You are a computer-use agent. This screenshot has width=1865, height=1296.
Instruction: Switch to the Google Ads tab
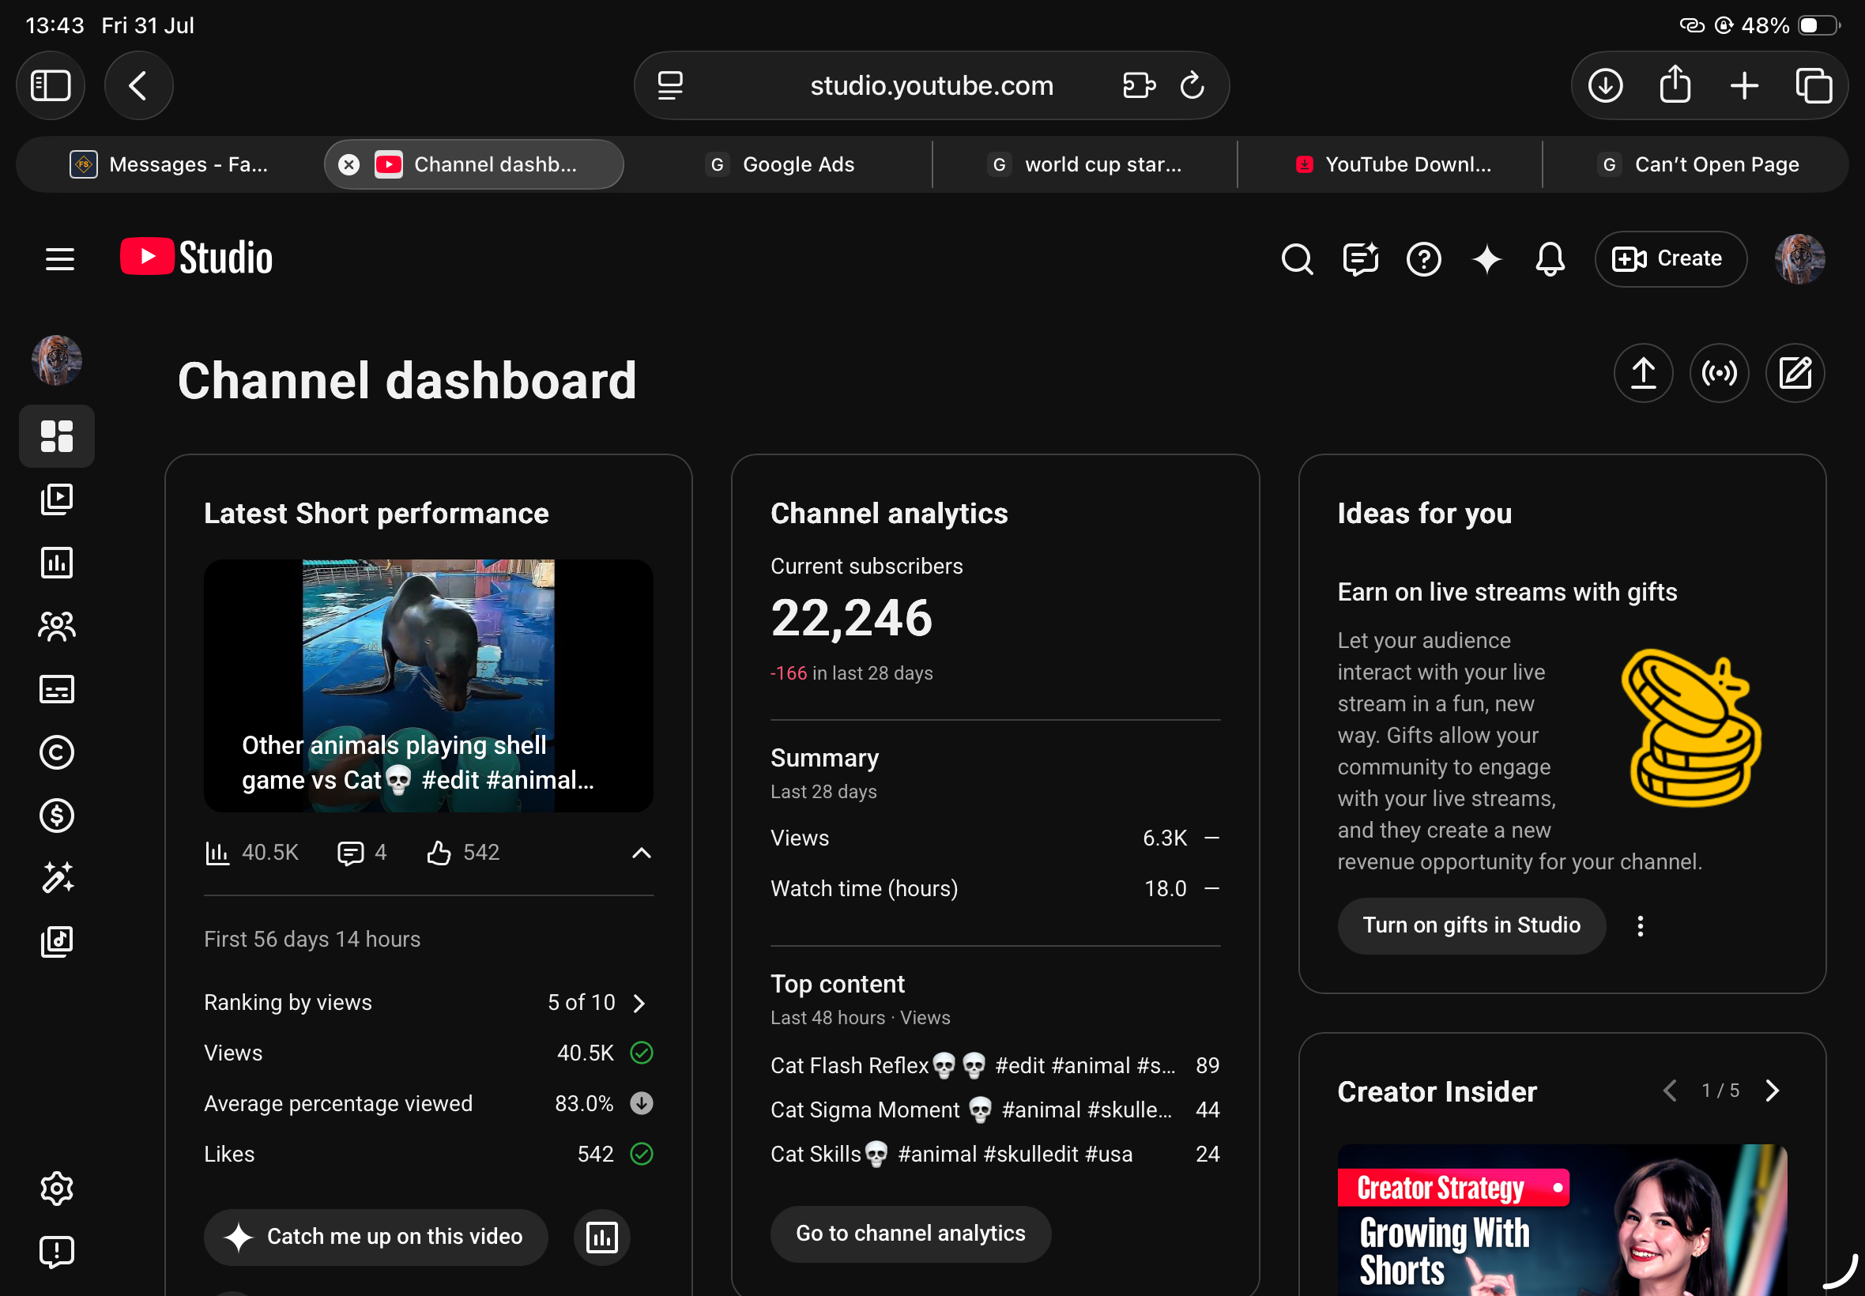(x=780, y=165)
